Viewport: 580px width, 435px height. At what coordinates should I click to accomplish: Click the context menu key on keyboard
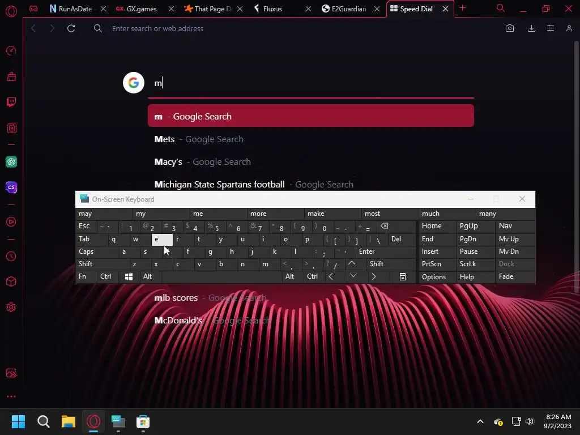[x=403, y=276]
